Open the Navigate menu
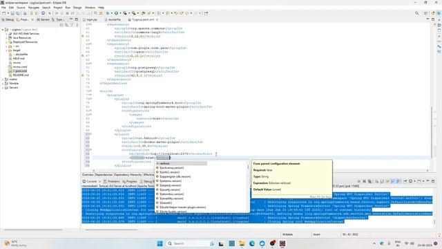Screen dimensions: 442x249 click(34, 8)
